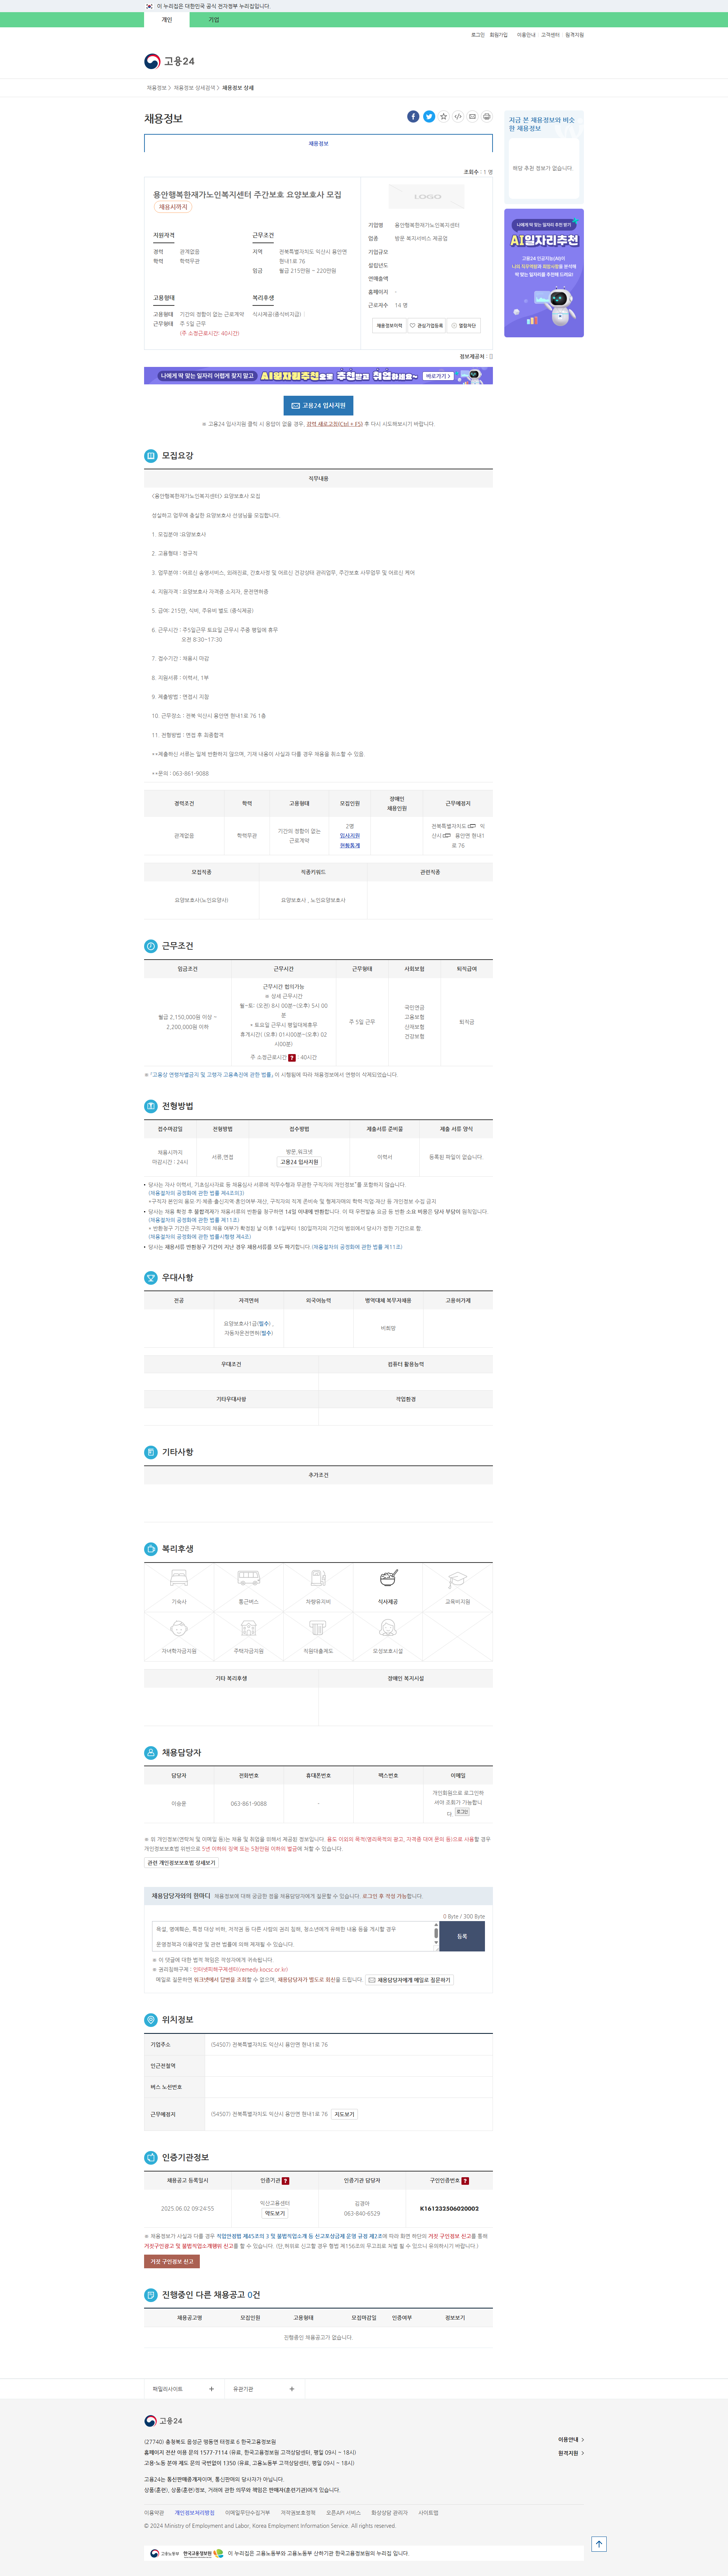Print the page using the printer icon

486,117
